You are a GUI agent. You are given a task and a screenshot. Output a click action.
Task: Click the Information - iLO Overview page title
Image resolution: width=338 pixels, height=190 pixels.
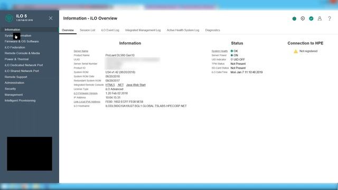coord(90,18)
